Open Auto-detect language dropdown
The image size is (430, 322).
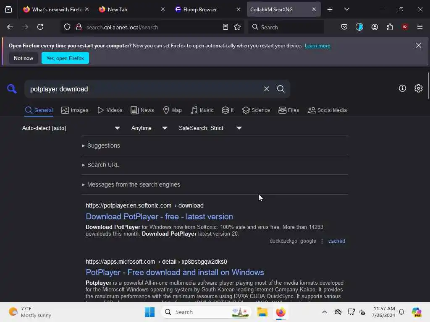tap(71, 128)
